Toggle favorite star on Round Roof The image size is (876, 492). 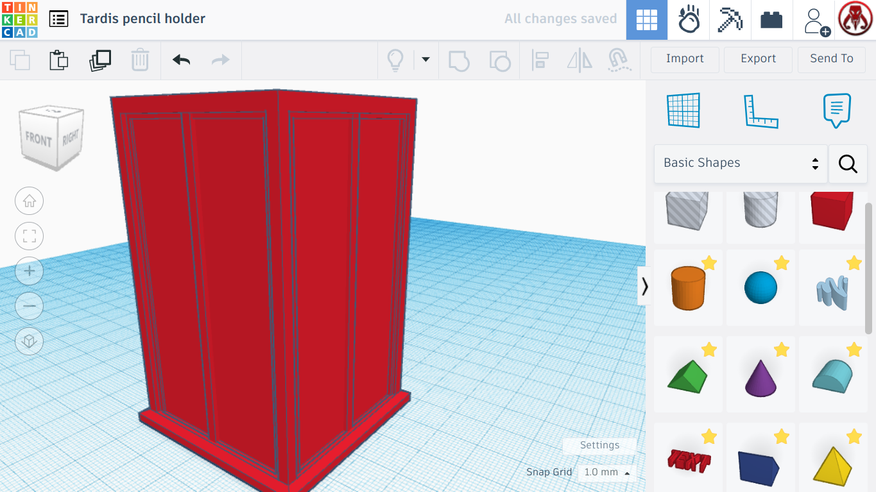tap(854, 350)
